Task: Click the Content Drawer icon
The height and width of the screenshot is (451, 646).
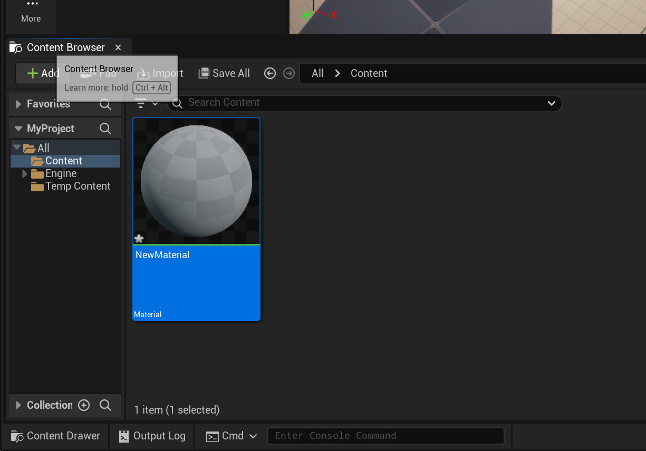Action: [17, 436]
